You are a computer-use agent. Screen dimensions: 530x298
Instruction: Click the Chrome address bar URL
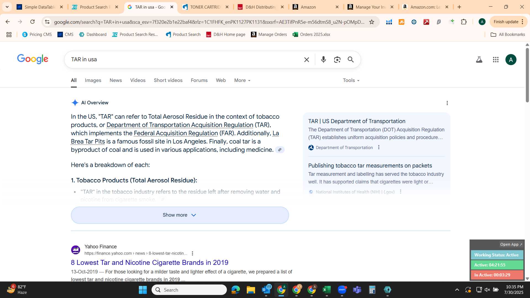[x=209, y=22]
